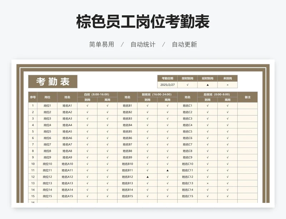Select the name cell 姓名A7
Screen dimensions: 286x219
67,144
